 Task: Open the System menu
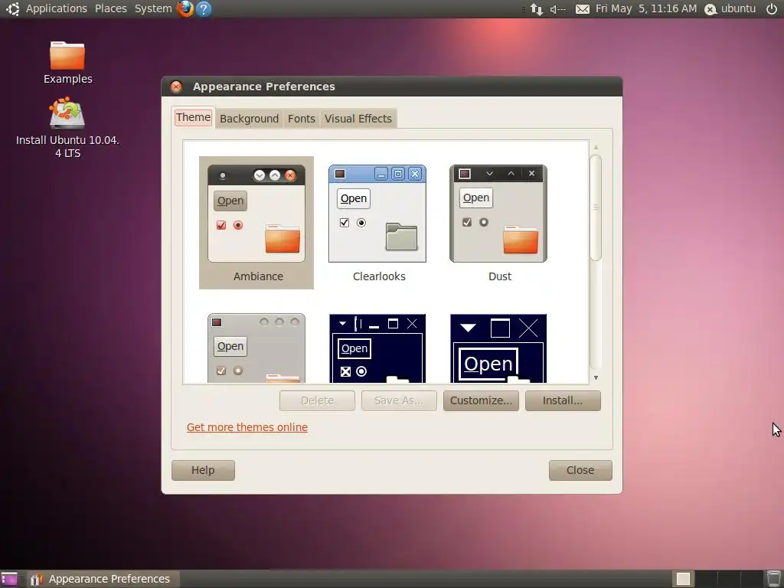point(153,8)
